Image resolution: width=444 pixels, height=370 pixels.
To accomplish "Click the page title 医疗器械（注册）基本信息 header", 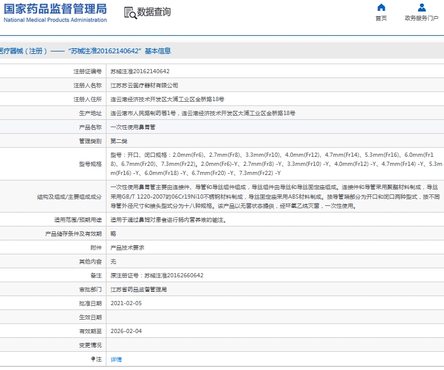I will (x=85, y=51).
